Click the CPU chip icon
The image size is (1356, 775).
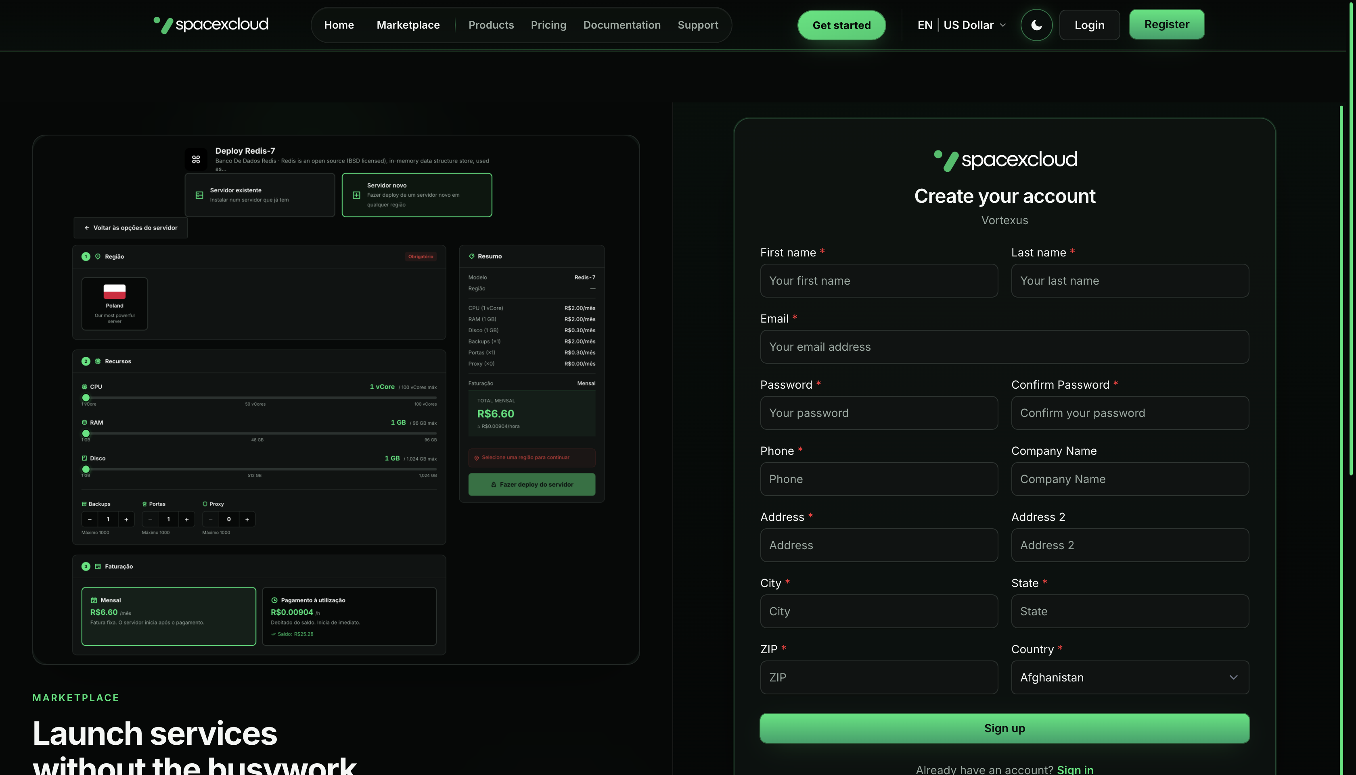click(84, 387)
